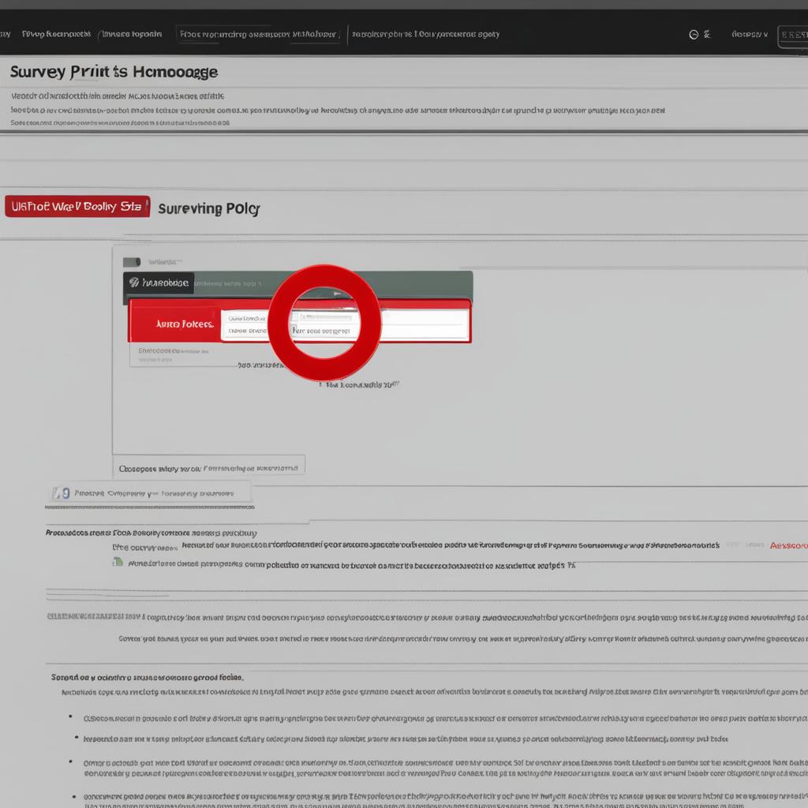Viewport: 808px width, 808px height.
Task: Select the dark logo tab in the embedded panel
Action: click(159, 283)
